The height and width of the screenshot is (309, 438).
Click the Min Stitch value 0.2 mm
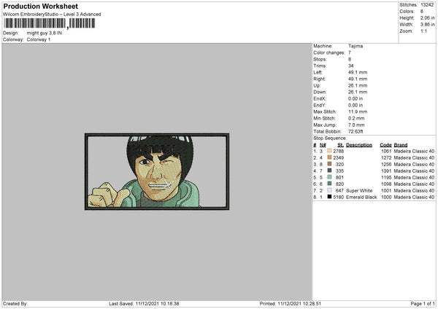pyautogui.click(x=356, y=118)
